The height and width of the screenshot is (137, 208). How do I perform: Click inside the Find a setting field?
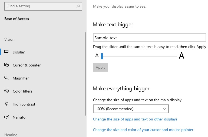pyautogui.click(x=41, y=6)
